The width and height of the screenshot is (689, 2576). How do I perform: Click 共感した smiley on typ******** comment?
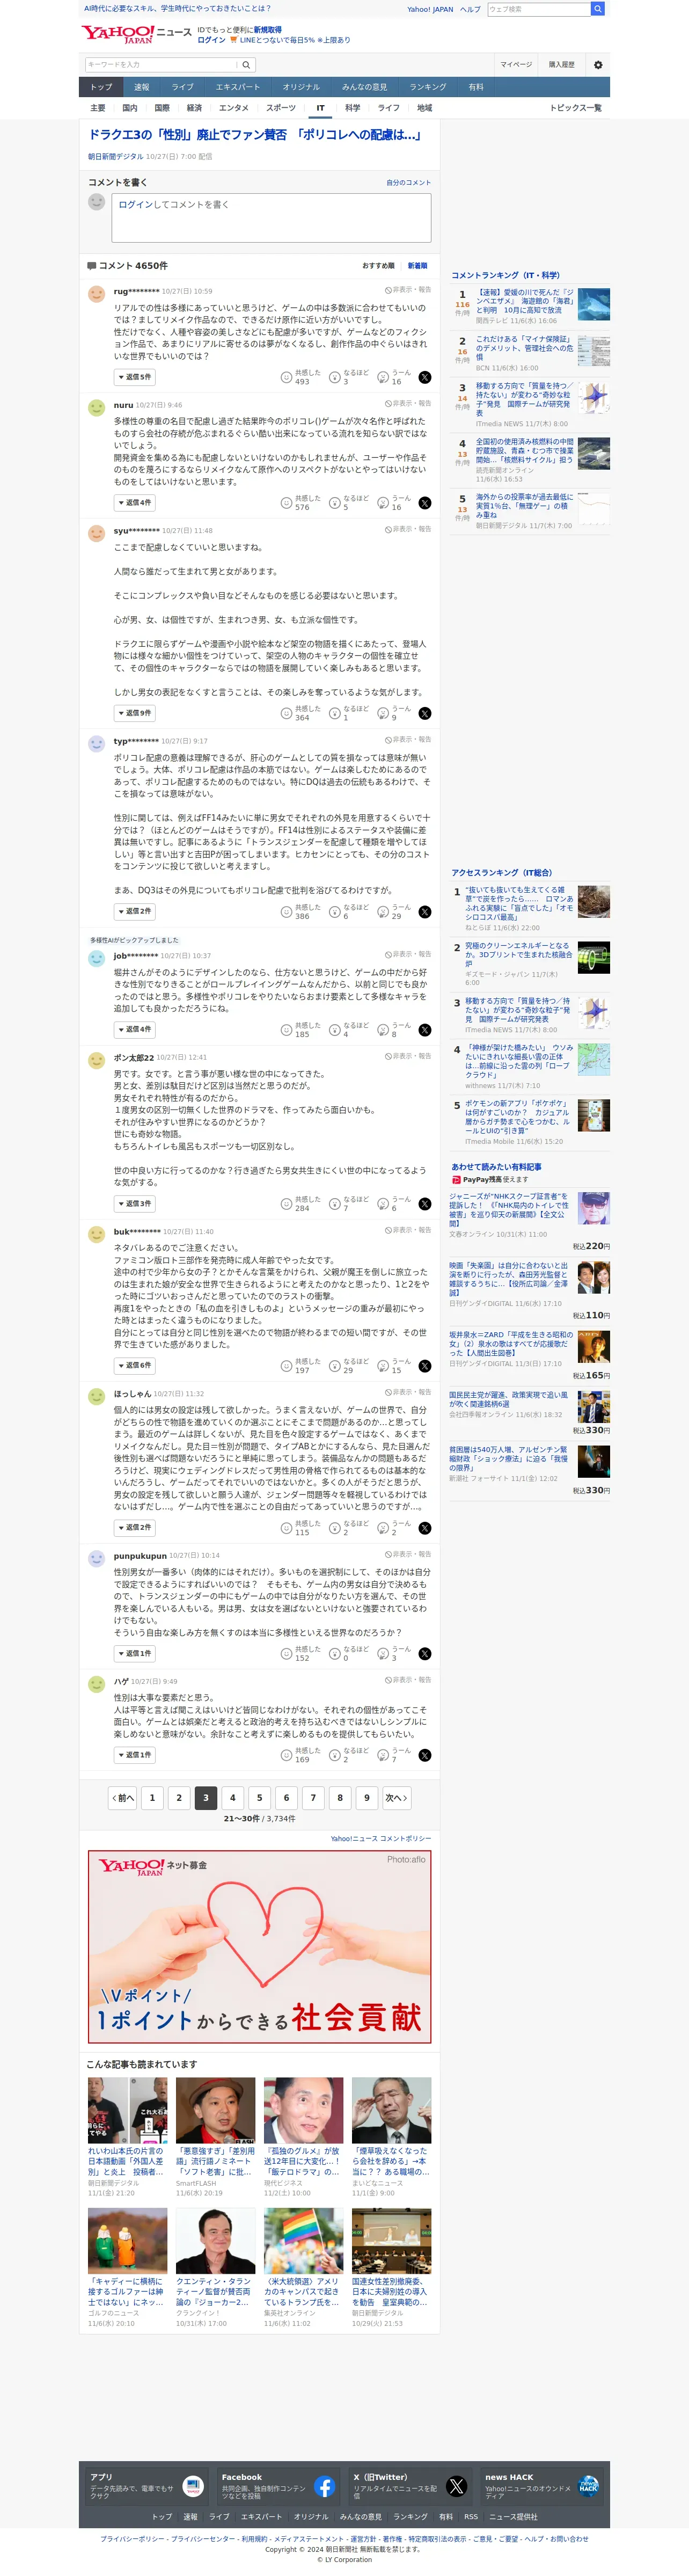286,912
